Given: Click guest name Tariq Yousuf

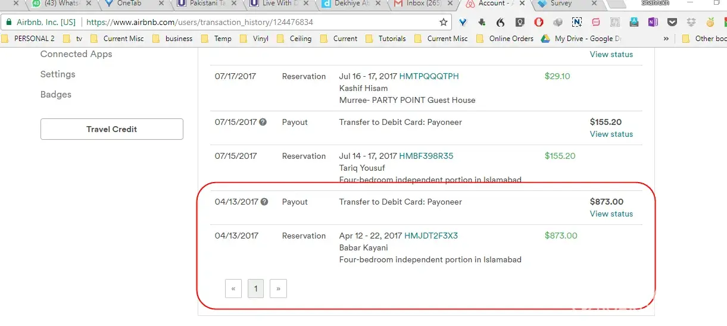Looking at the screenshot, I should click(x=362, y=168).
